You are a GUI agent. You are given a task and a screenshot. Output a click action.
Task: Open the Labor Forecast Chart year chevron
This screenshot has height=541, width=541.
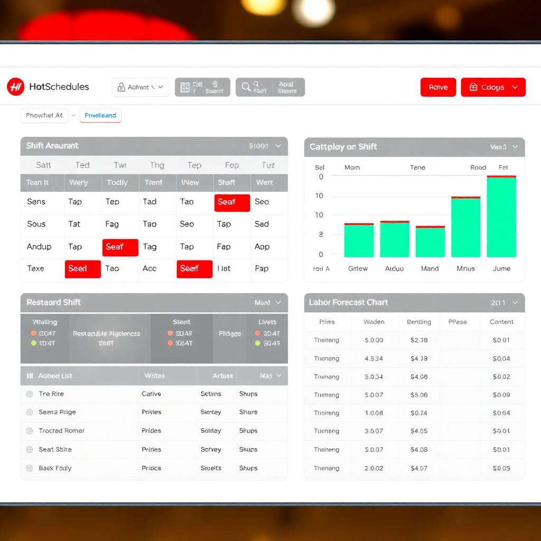coord(515,303)
